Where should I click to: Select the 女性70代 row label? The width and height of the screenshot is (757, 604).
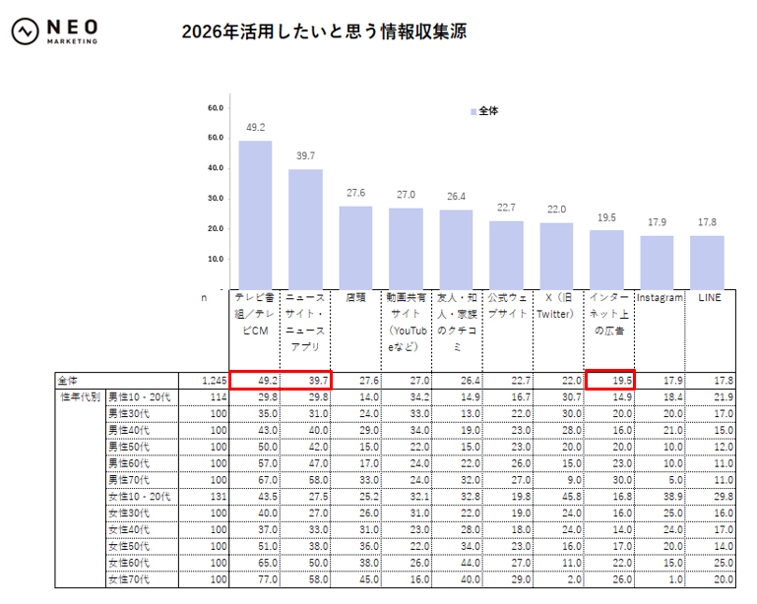pos(130,579)
